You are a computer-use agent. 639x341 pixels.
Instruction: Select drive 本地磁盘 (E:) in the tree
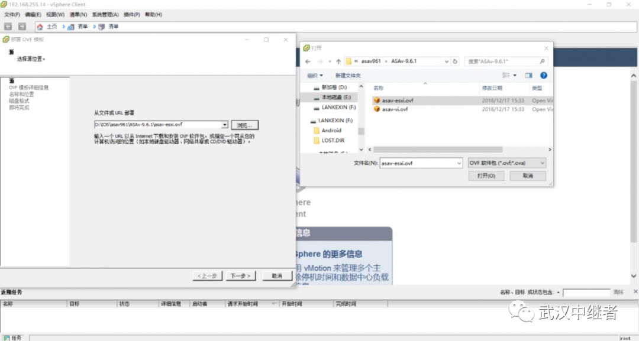coord(336,98)
